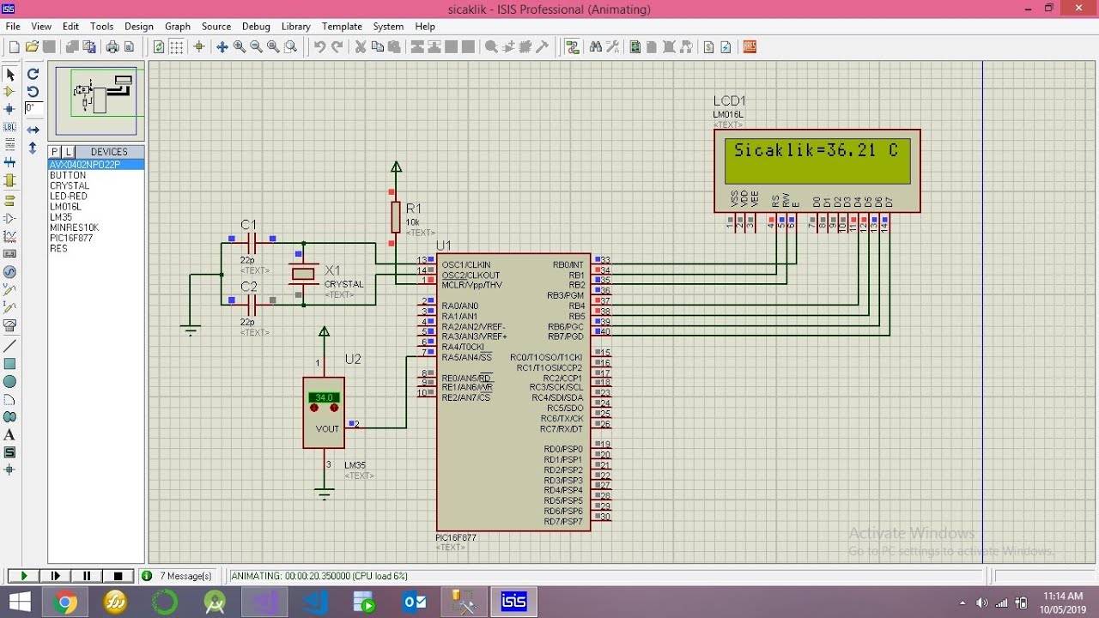Select the junction dot mode tool
1099x618 pixels.
pyautogui.click(x=10, y=109)
